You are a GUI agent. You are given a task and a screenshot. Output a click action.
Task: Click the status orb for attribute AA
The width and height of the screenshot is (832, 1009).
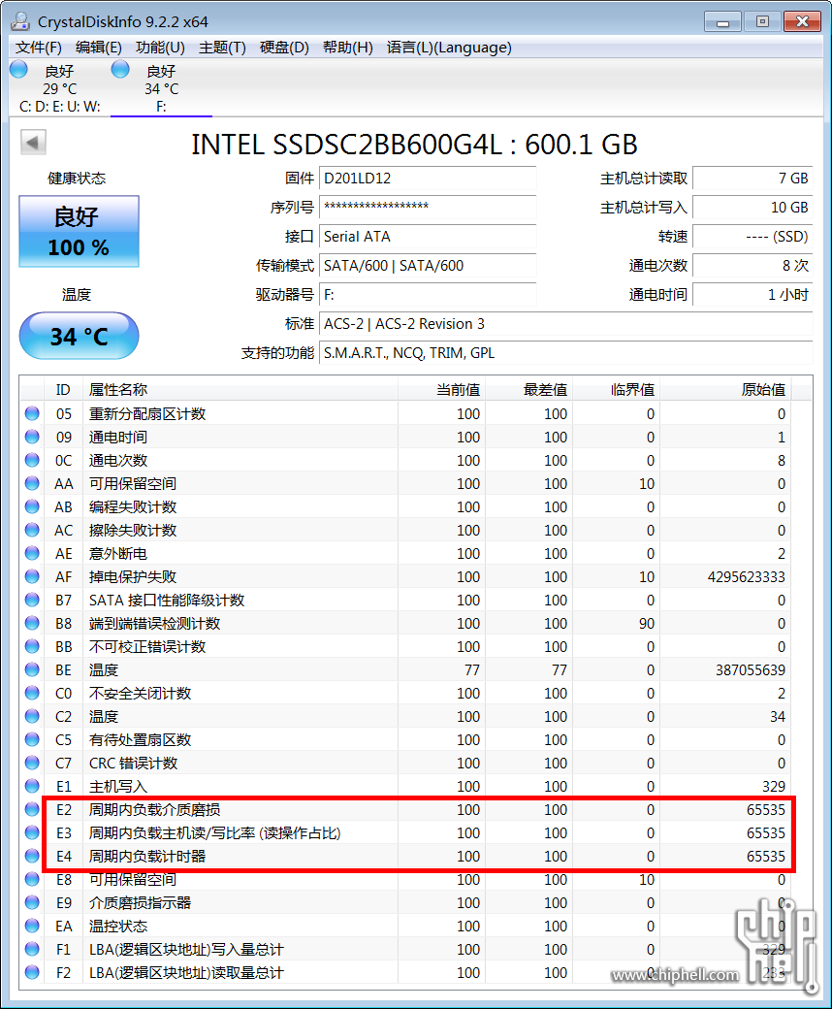(x=32, y=483)
